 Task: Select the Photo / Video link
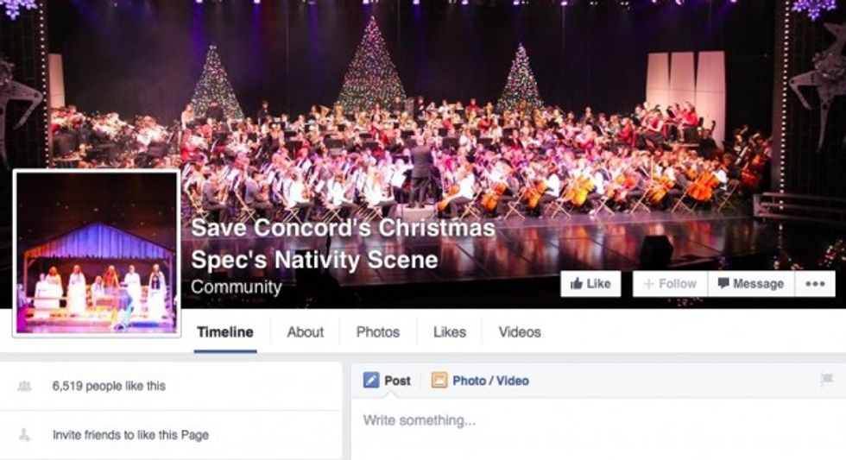[490, 381]
